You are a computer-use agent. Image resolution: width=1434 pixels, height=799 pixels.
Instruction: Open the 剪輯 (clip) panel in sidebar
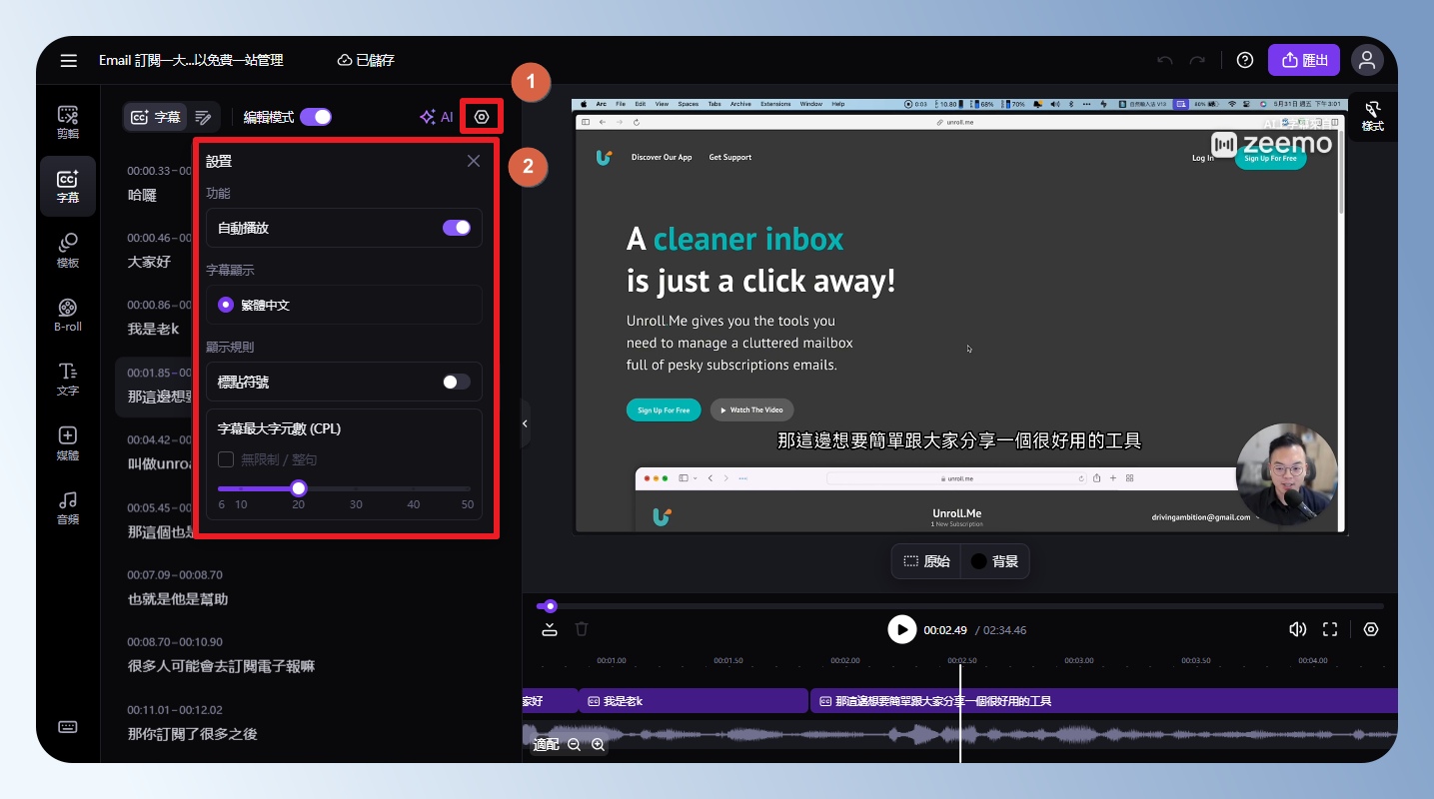click(x=68, y=122)
